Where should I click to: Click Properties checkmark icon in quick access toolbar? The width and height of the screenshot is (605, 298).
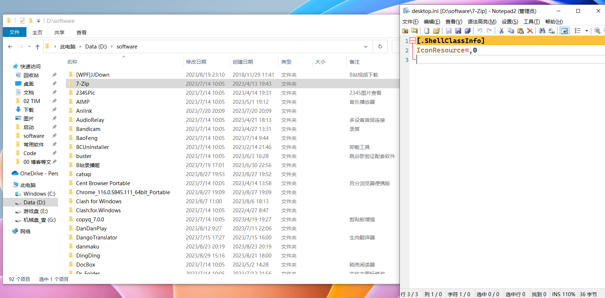tap(22, 21)
